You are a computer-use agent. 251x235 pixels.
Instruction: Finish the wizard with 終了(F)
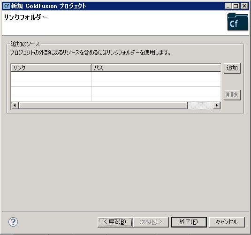point(189,222)
